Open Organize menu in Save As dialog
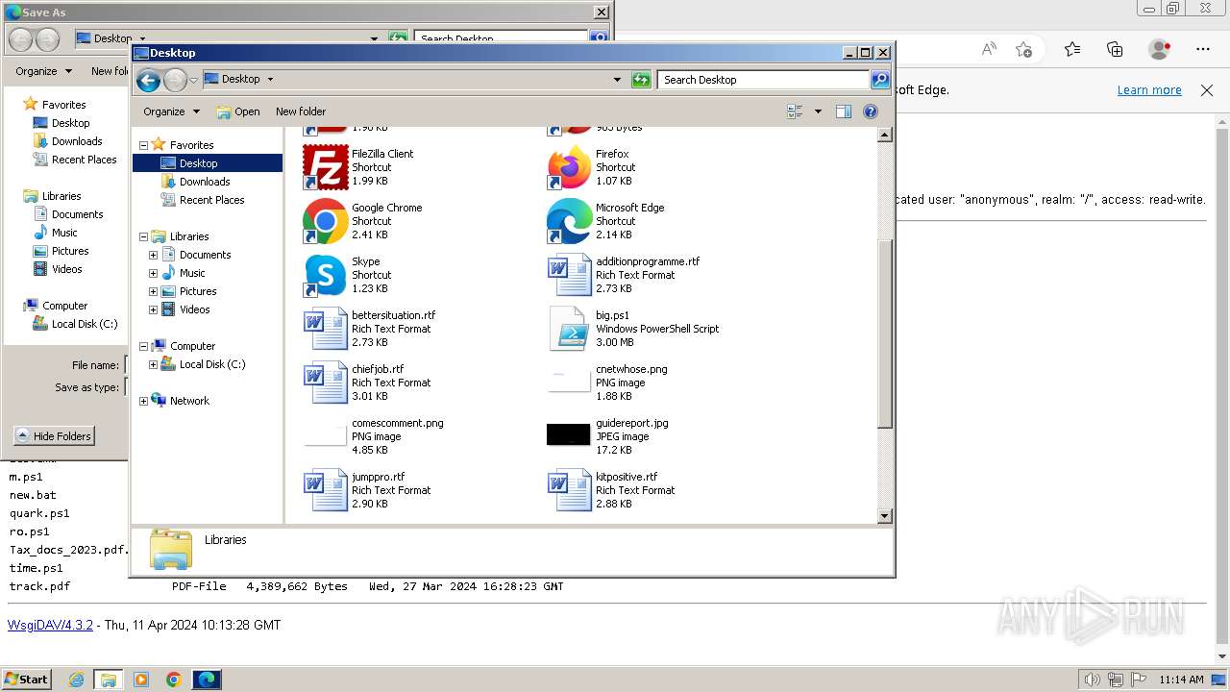This screenshot has height=692, width=1230. click(43, 71)
